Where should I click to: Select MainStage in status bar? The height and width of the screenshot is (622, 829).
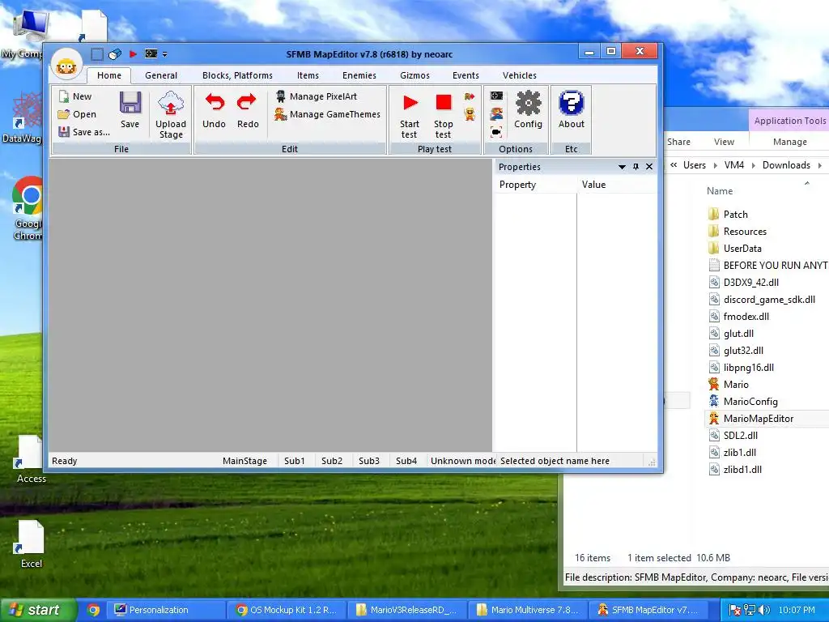tap(244, 461)
